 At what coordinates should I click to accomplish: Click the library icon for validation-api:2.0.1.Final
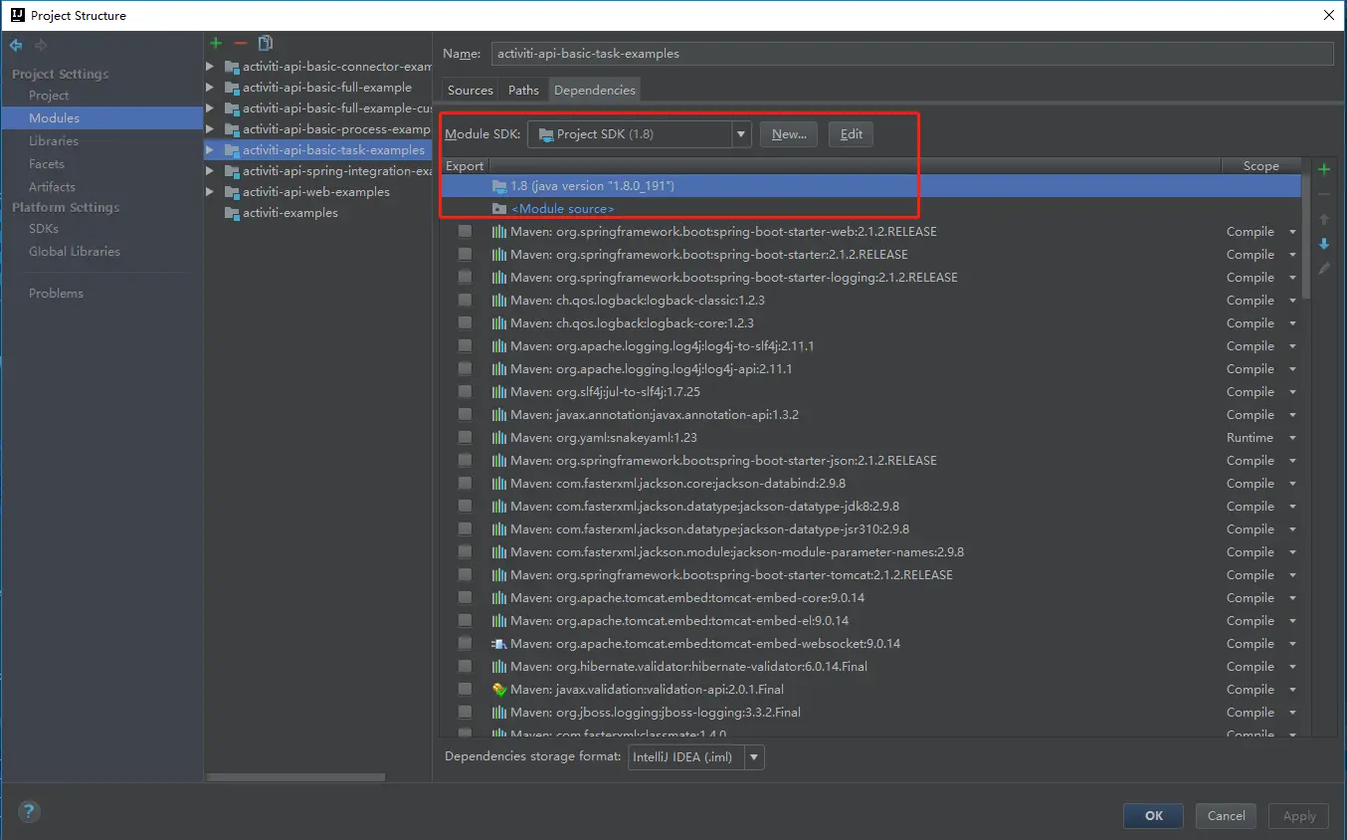pyautogui.click(x=499, y=690)
